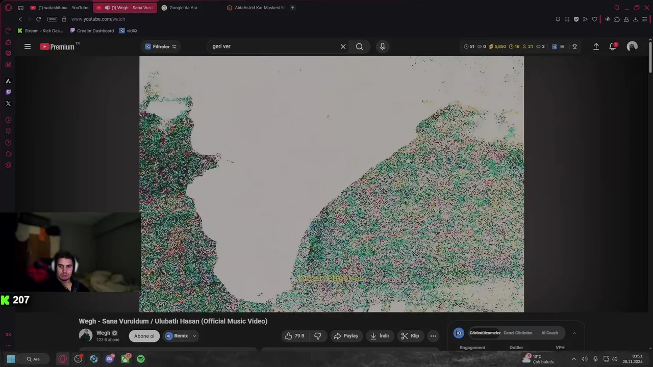Open the Opera easy setup sliders icon

click(x=645, y=19)
